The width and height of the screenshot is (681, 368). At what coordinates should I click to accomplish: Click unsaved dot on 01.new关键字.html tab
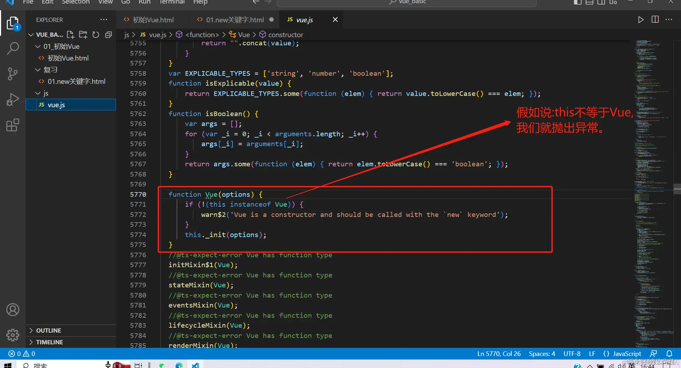271,20
